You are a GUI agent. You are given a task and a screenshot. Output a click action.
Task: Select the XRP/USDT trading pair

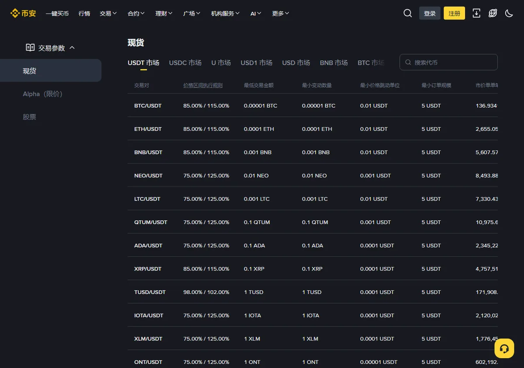point(148,269)
